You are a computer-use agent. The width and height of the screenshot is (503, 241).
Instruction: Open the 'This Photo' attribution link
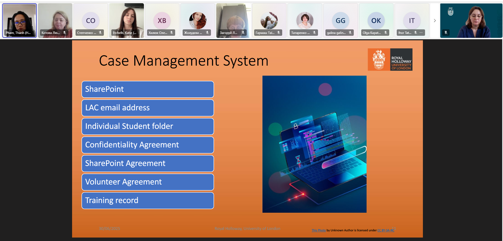pos(319,230)
